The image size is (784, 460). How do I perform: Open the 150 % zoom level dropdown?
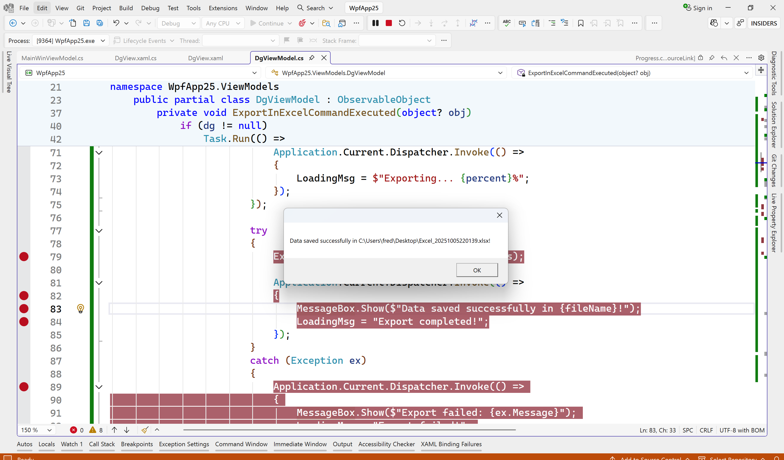click(49, 430)
